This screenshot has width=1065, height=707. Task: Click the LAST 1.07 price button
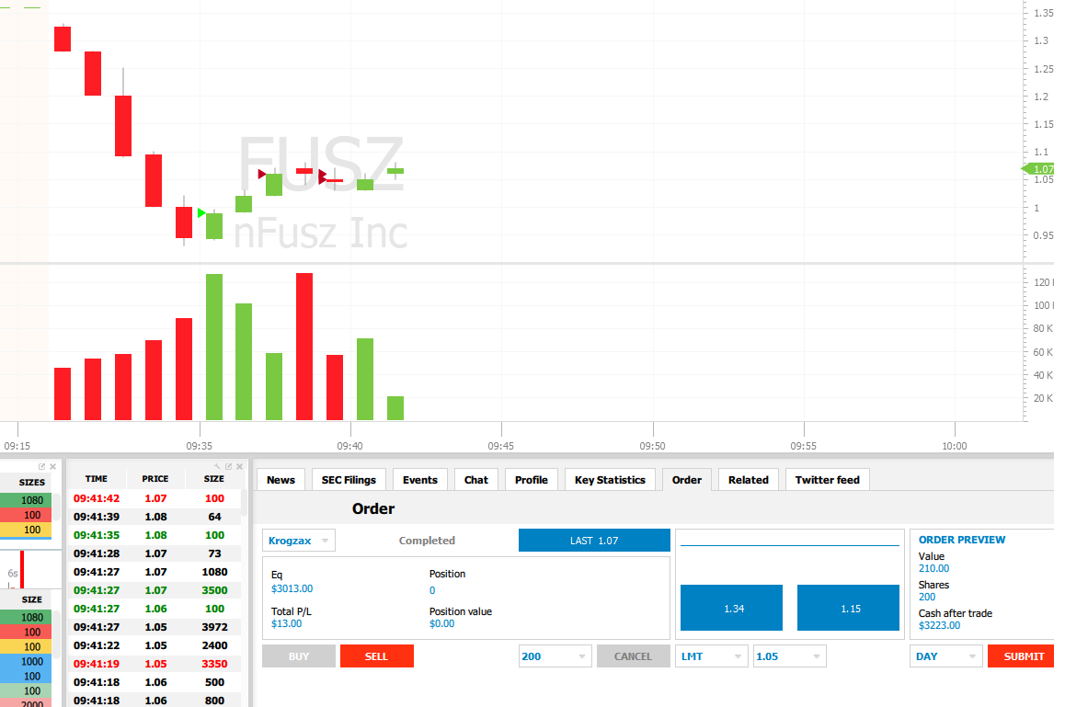point(594,541)
